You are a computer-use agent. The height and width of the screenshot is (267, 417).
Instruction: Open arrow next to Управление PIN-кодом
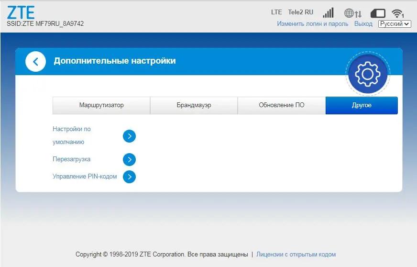click(129, 177)
